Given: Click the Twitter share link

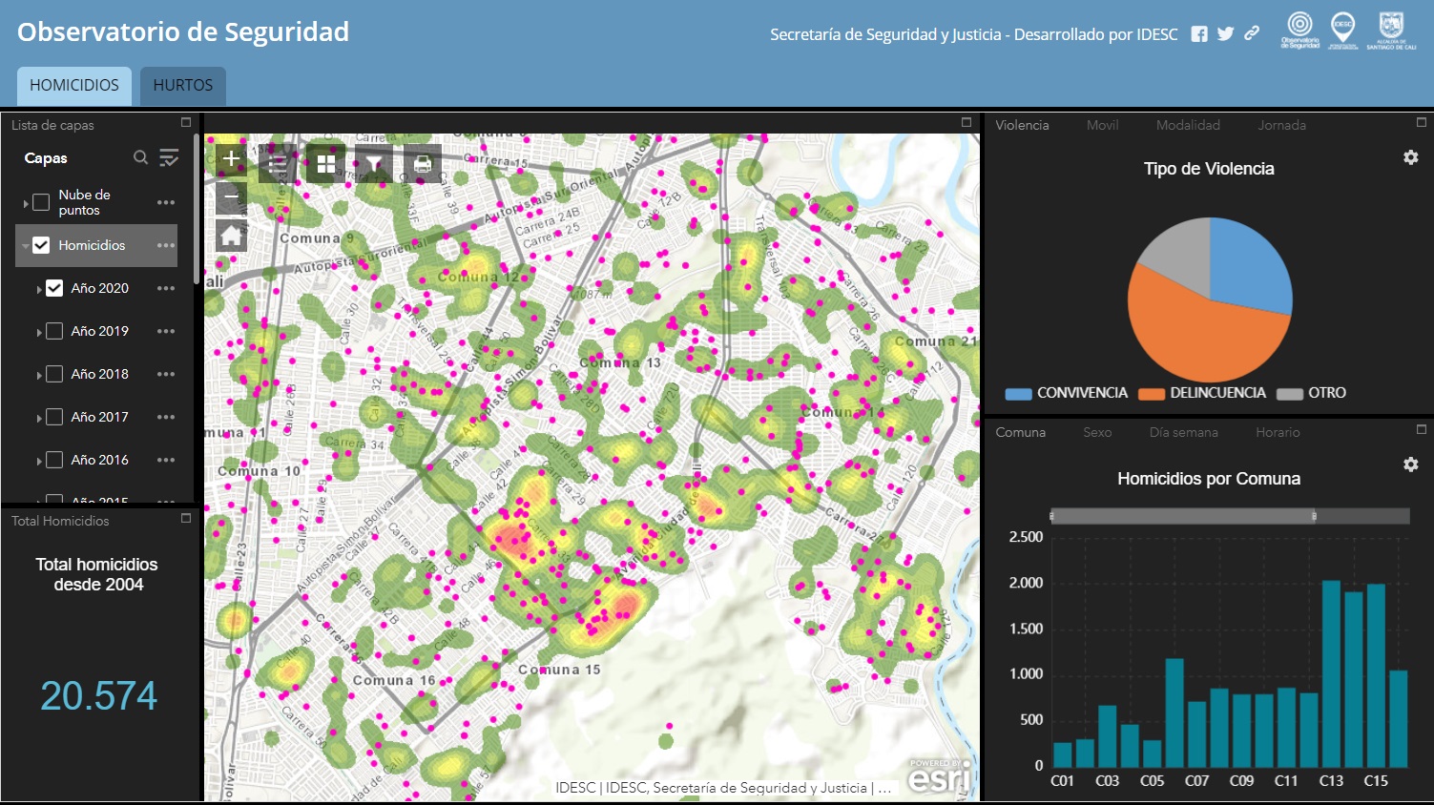Looking at the screenshot, I should [x=1224, y=32].
